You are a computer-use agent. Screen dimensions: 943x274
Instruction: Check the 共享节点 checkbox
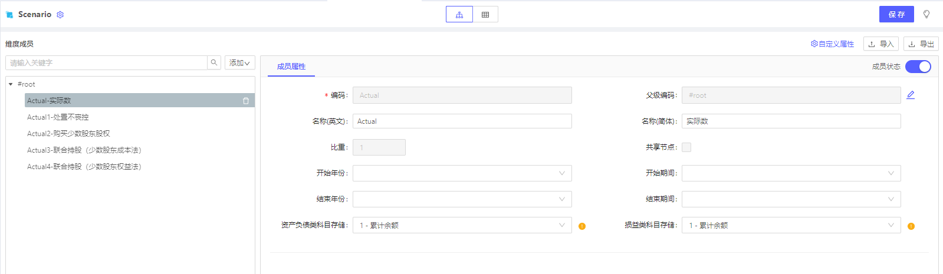(686, 147)
